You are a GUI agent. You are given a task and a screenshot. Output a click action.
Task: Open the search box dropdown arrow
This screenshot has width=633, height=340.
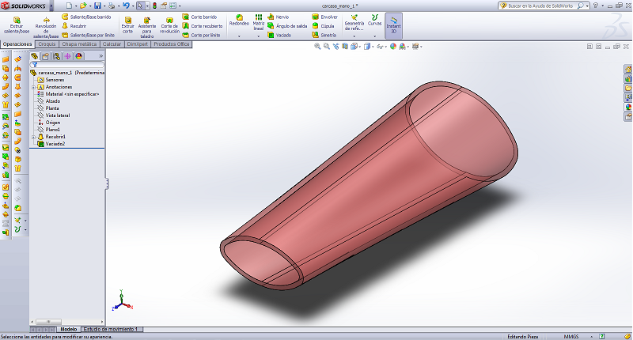(x=587, y=6)
